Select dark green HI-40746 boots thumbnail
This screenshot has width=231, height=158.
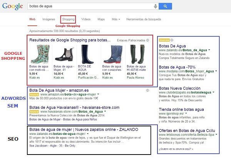click(137, 54)
